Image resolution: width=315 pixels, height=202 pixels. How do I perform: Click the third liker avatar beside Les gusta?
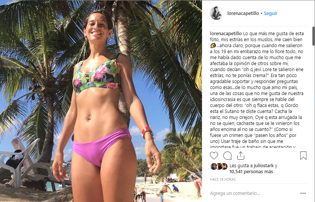point(224,166)
